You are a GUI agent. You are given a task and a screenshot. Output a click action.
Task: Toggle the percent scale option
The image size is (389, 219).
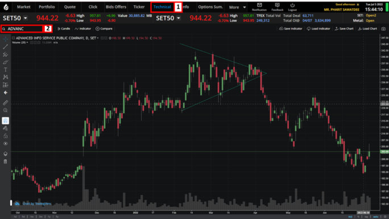point(358,217)
